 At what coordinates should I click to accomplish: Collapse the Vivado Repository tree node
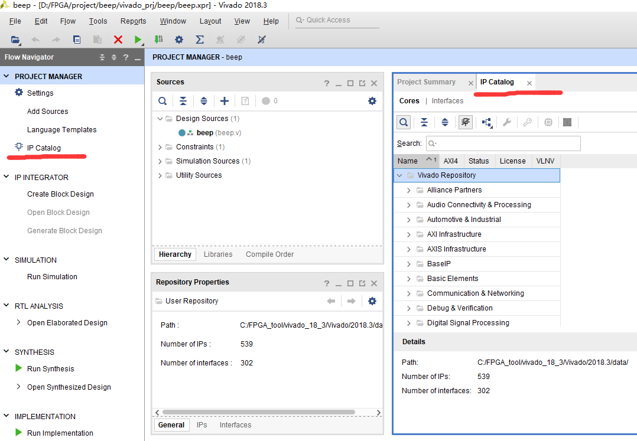coord(399,175)
